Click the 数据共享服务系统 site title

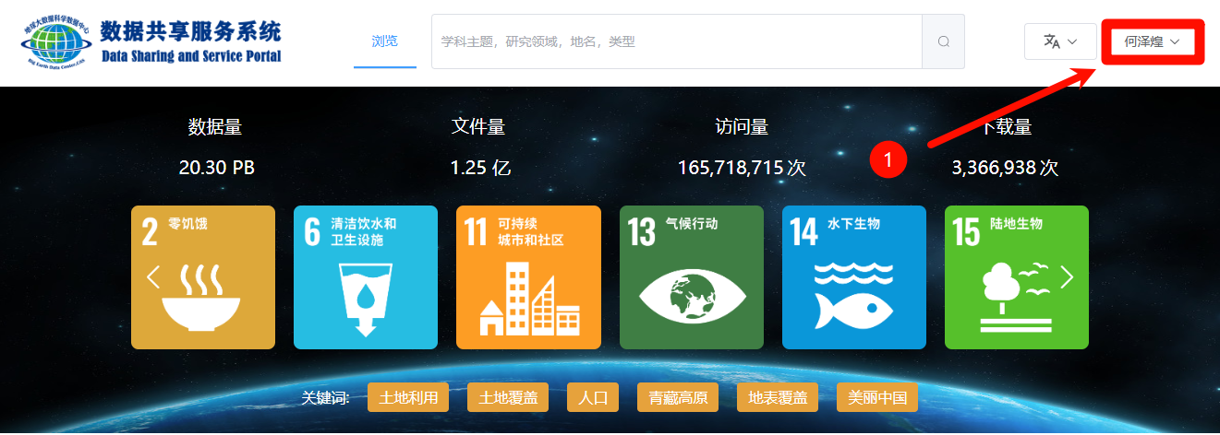190,34
